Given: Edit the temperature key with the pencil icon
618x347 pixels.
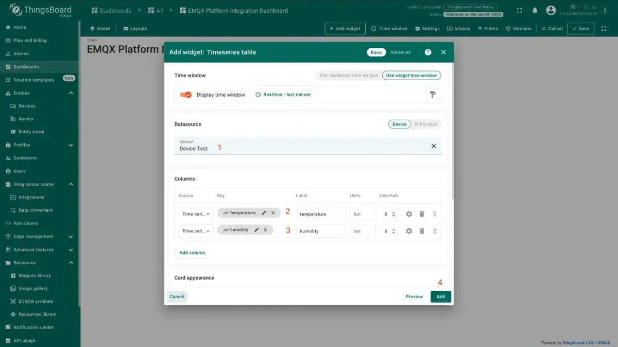Looking at the screenshot, I should [x=264, y=212].
